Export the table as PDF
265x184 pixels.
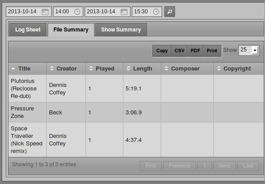(x=195, y=51)
